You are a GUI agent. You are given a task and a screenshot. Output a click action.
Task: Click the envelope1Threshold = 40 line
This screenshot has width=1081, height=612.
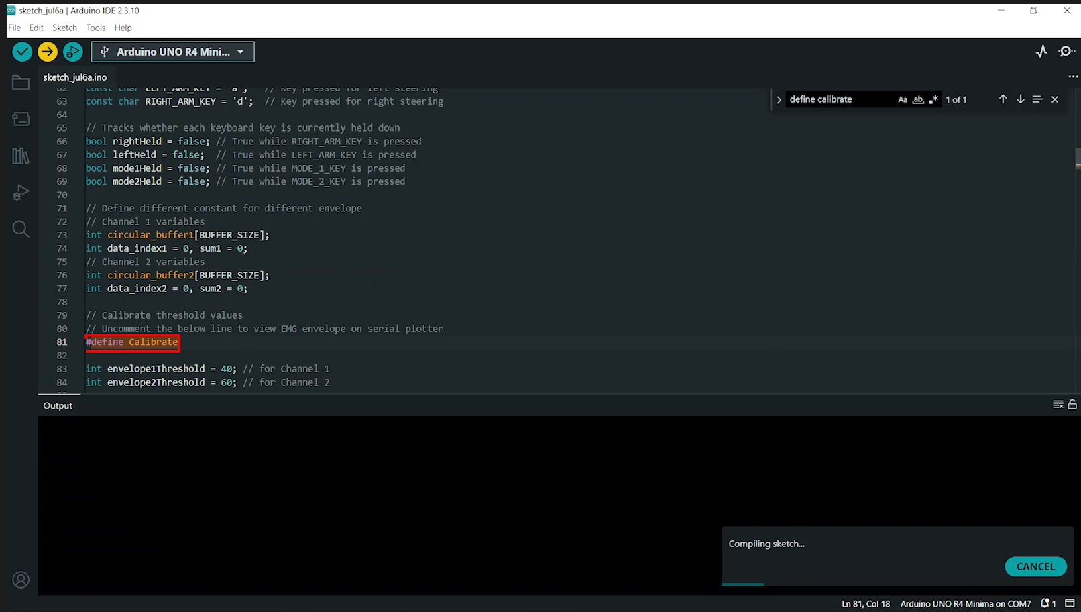pos(207,368)
